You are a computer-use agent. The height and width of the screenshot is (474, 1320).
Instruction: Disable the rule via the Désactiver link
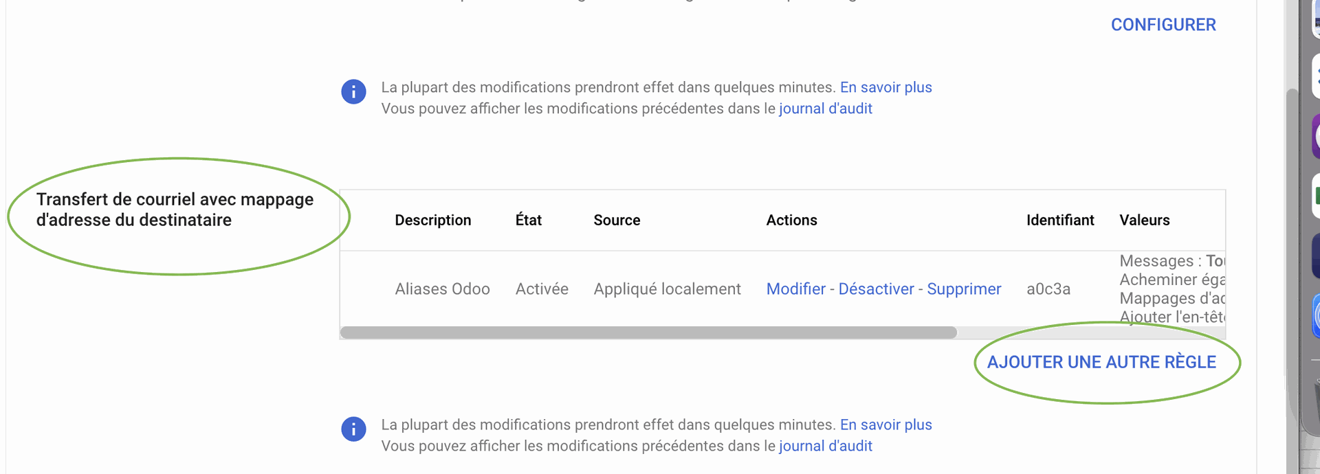tap(876, 289)
